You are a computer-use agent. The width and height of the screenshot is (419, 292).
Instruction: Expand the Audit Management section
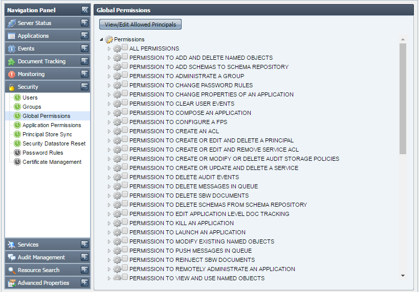click(x=85, y=257)
